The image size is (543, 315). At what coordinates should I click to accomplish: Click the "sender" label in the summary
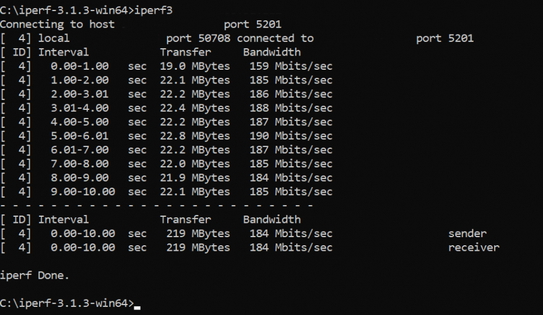point(467,233)
